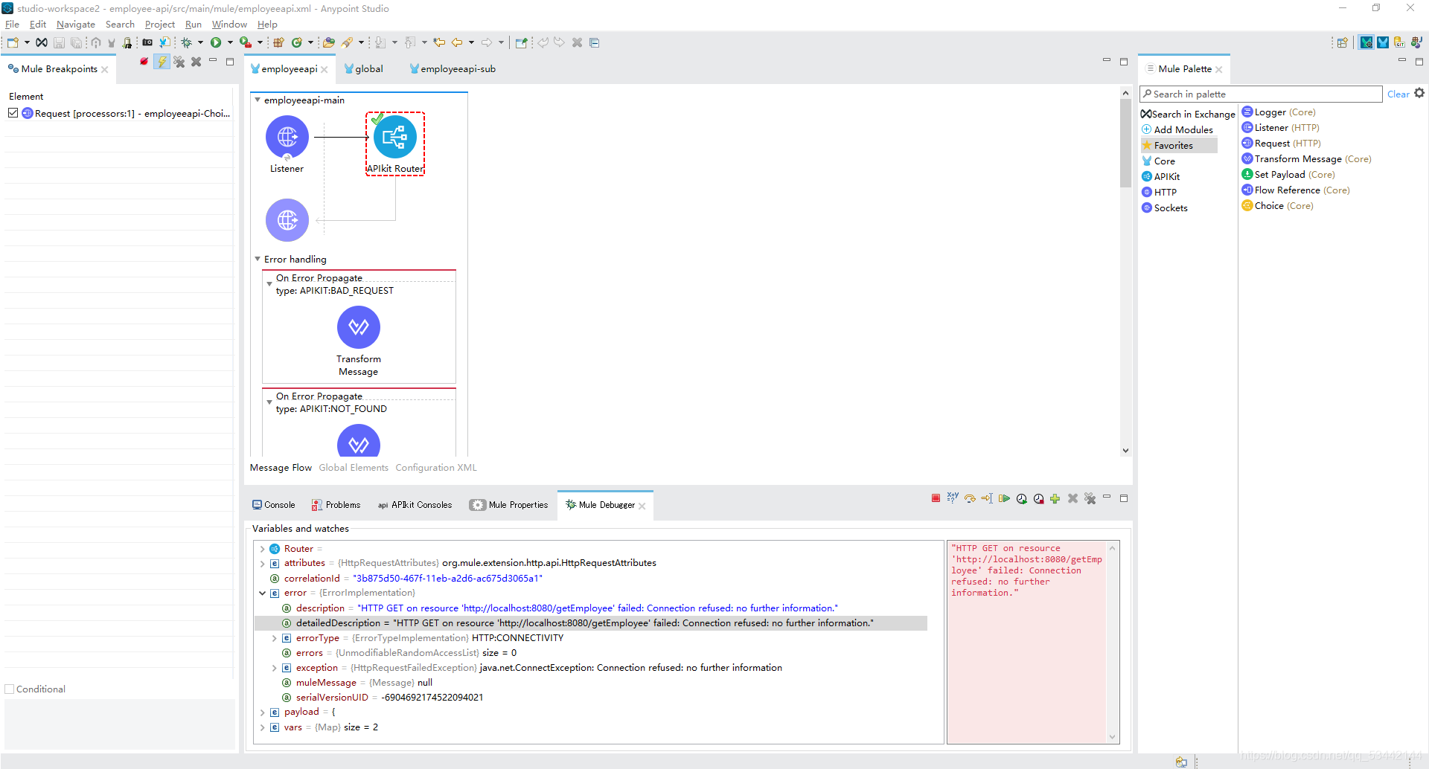Expand the exception node

[274, 668]
